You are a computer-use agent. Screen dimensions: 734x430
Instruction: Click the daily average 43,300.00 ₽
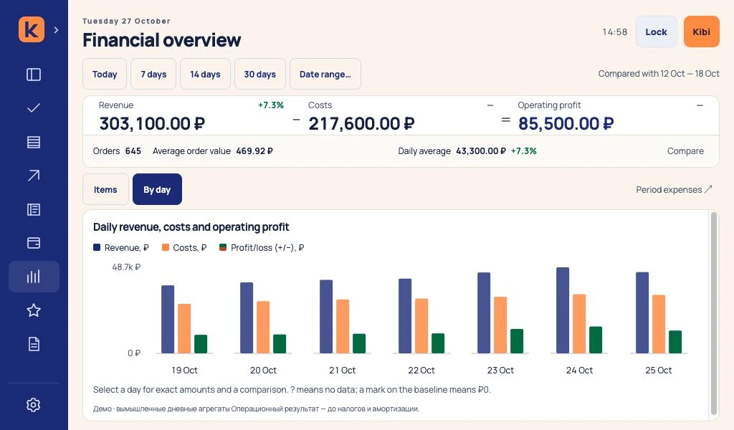coord(481,151)
